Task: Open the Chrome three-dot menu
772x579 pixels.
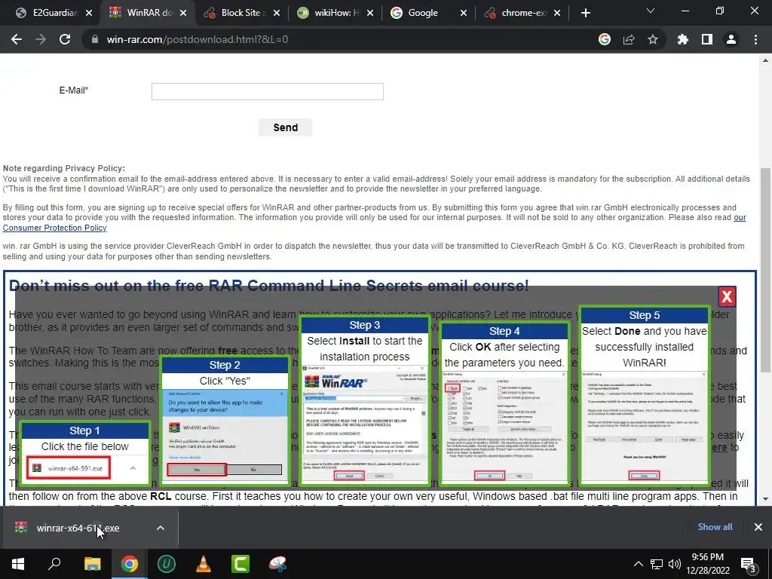Action: 755,39
